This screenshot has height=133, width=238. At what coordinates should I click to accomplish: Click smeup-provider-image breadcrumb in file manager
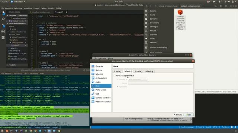coord(168,6)
